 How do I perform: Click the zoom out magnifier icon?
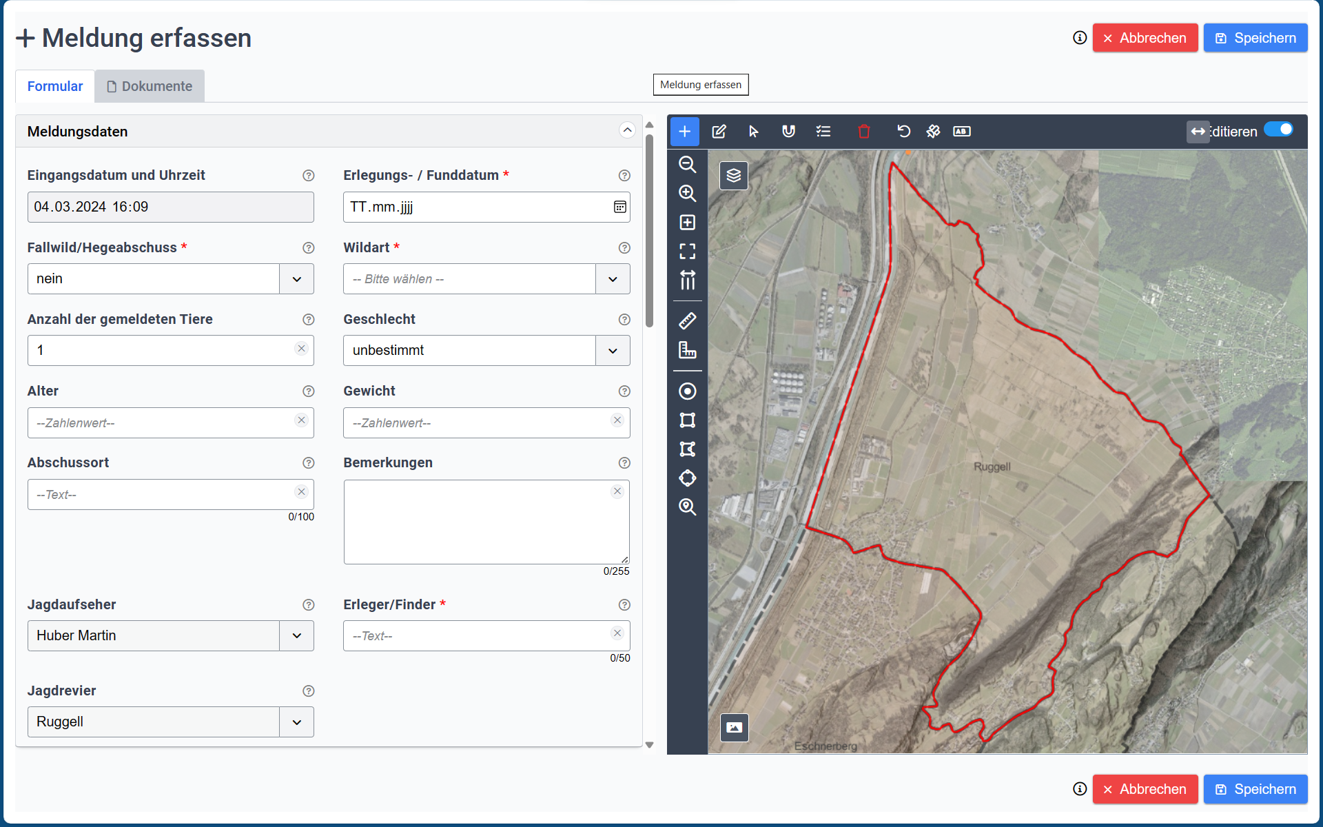[687, 165]
